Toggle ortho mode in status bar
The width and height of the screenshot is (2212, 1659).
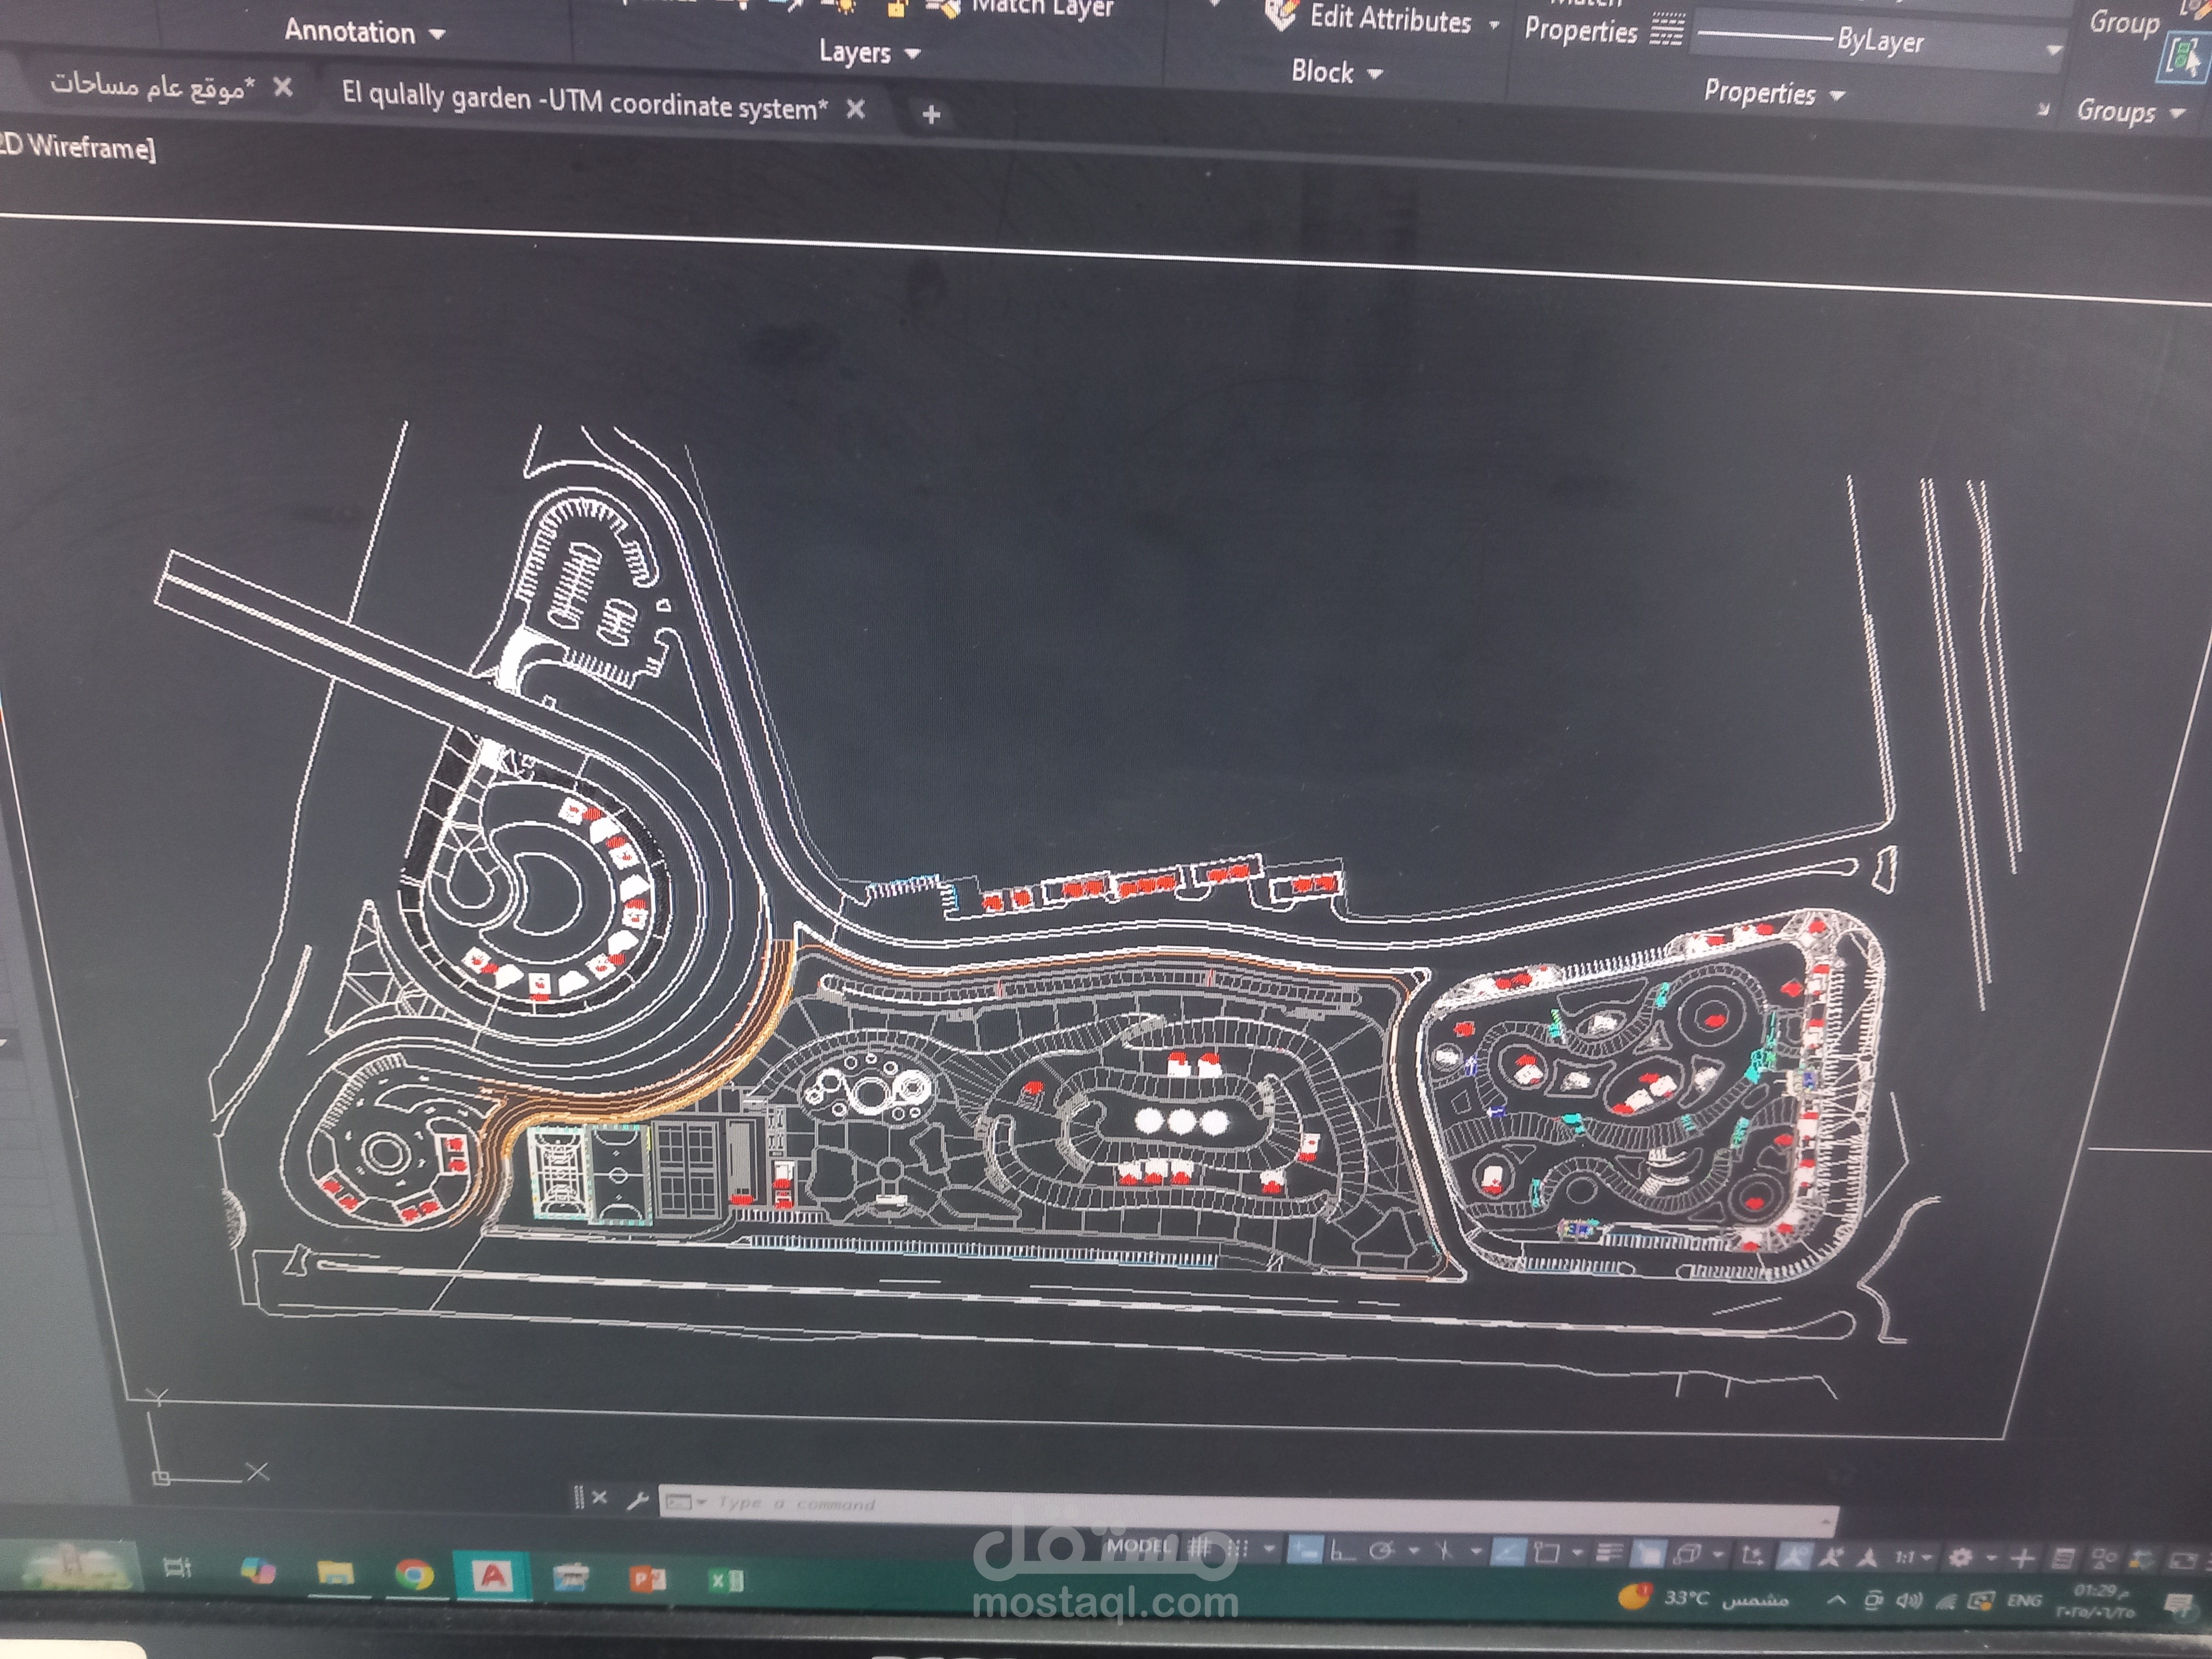(x=1342, y=1551)
